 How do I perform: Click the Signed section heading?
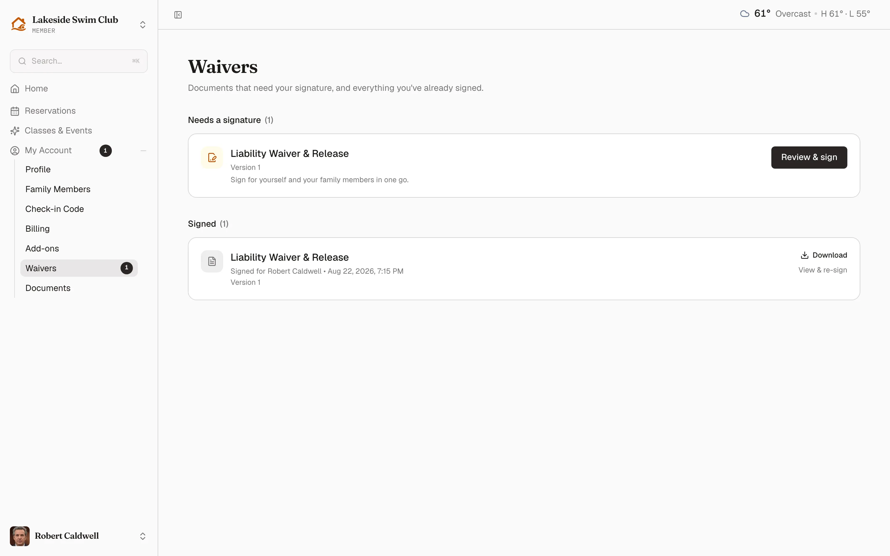click(202, 224)
